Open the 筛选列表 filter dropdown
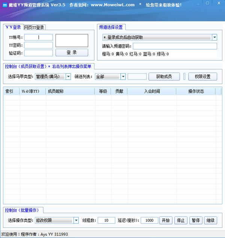 (122, 77)
